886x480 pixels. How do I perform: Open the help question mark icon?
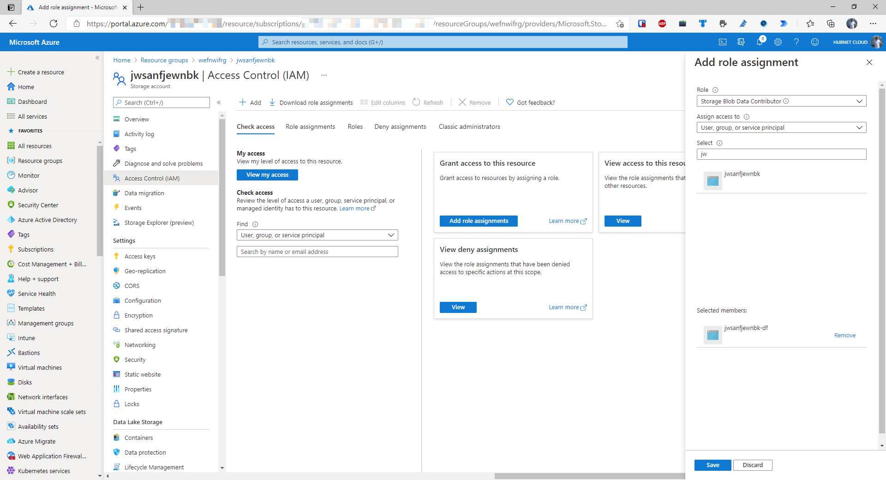coord(796,42)
